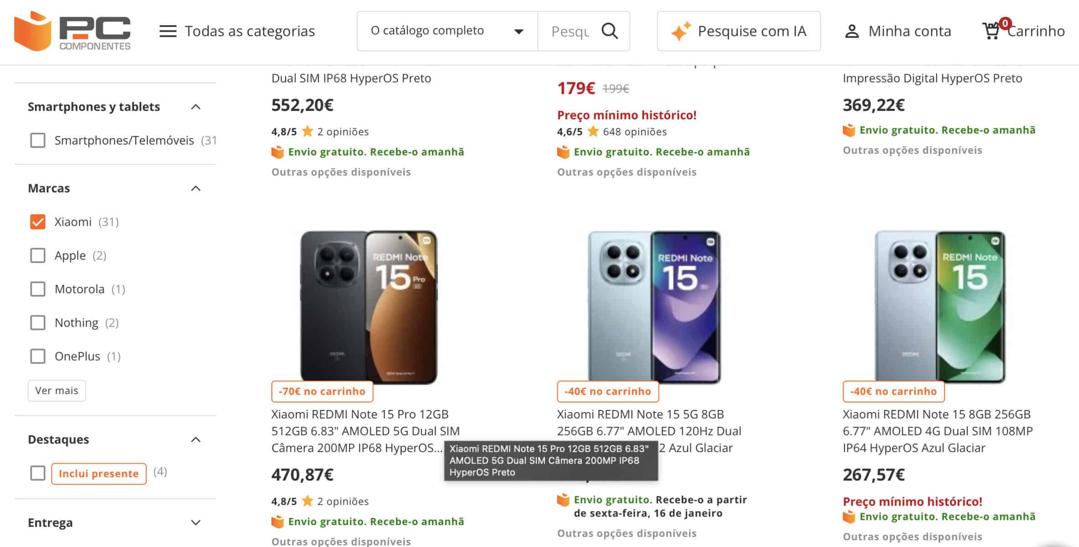This screenshot has width=1079, height=547.
Task: Check the Apple brand filter
Action: point(38,256)
